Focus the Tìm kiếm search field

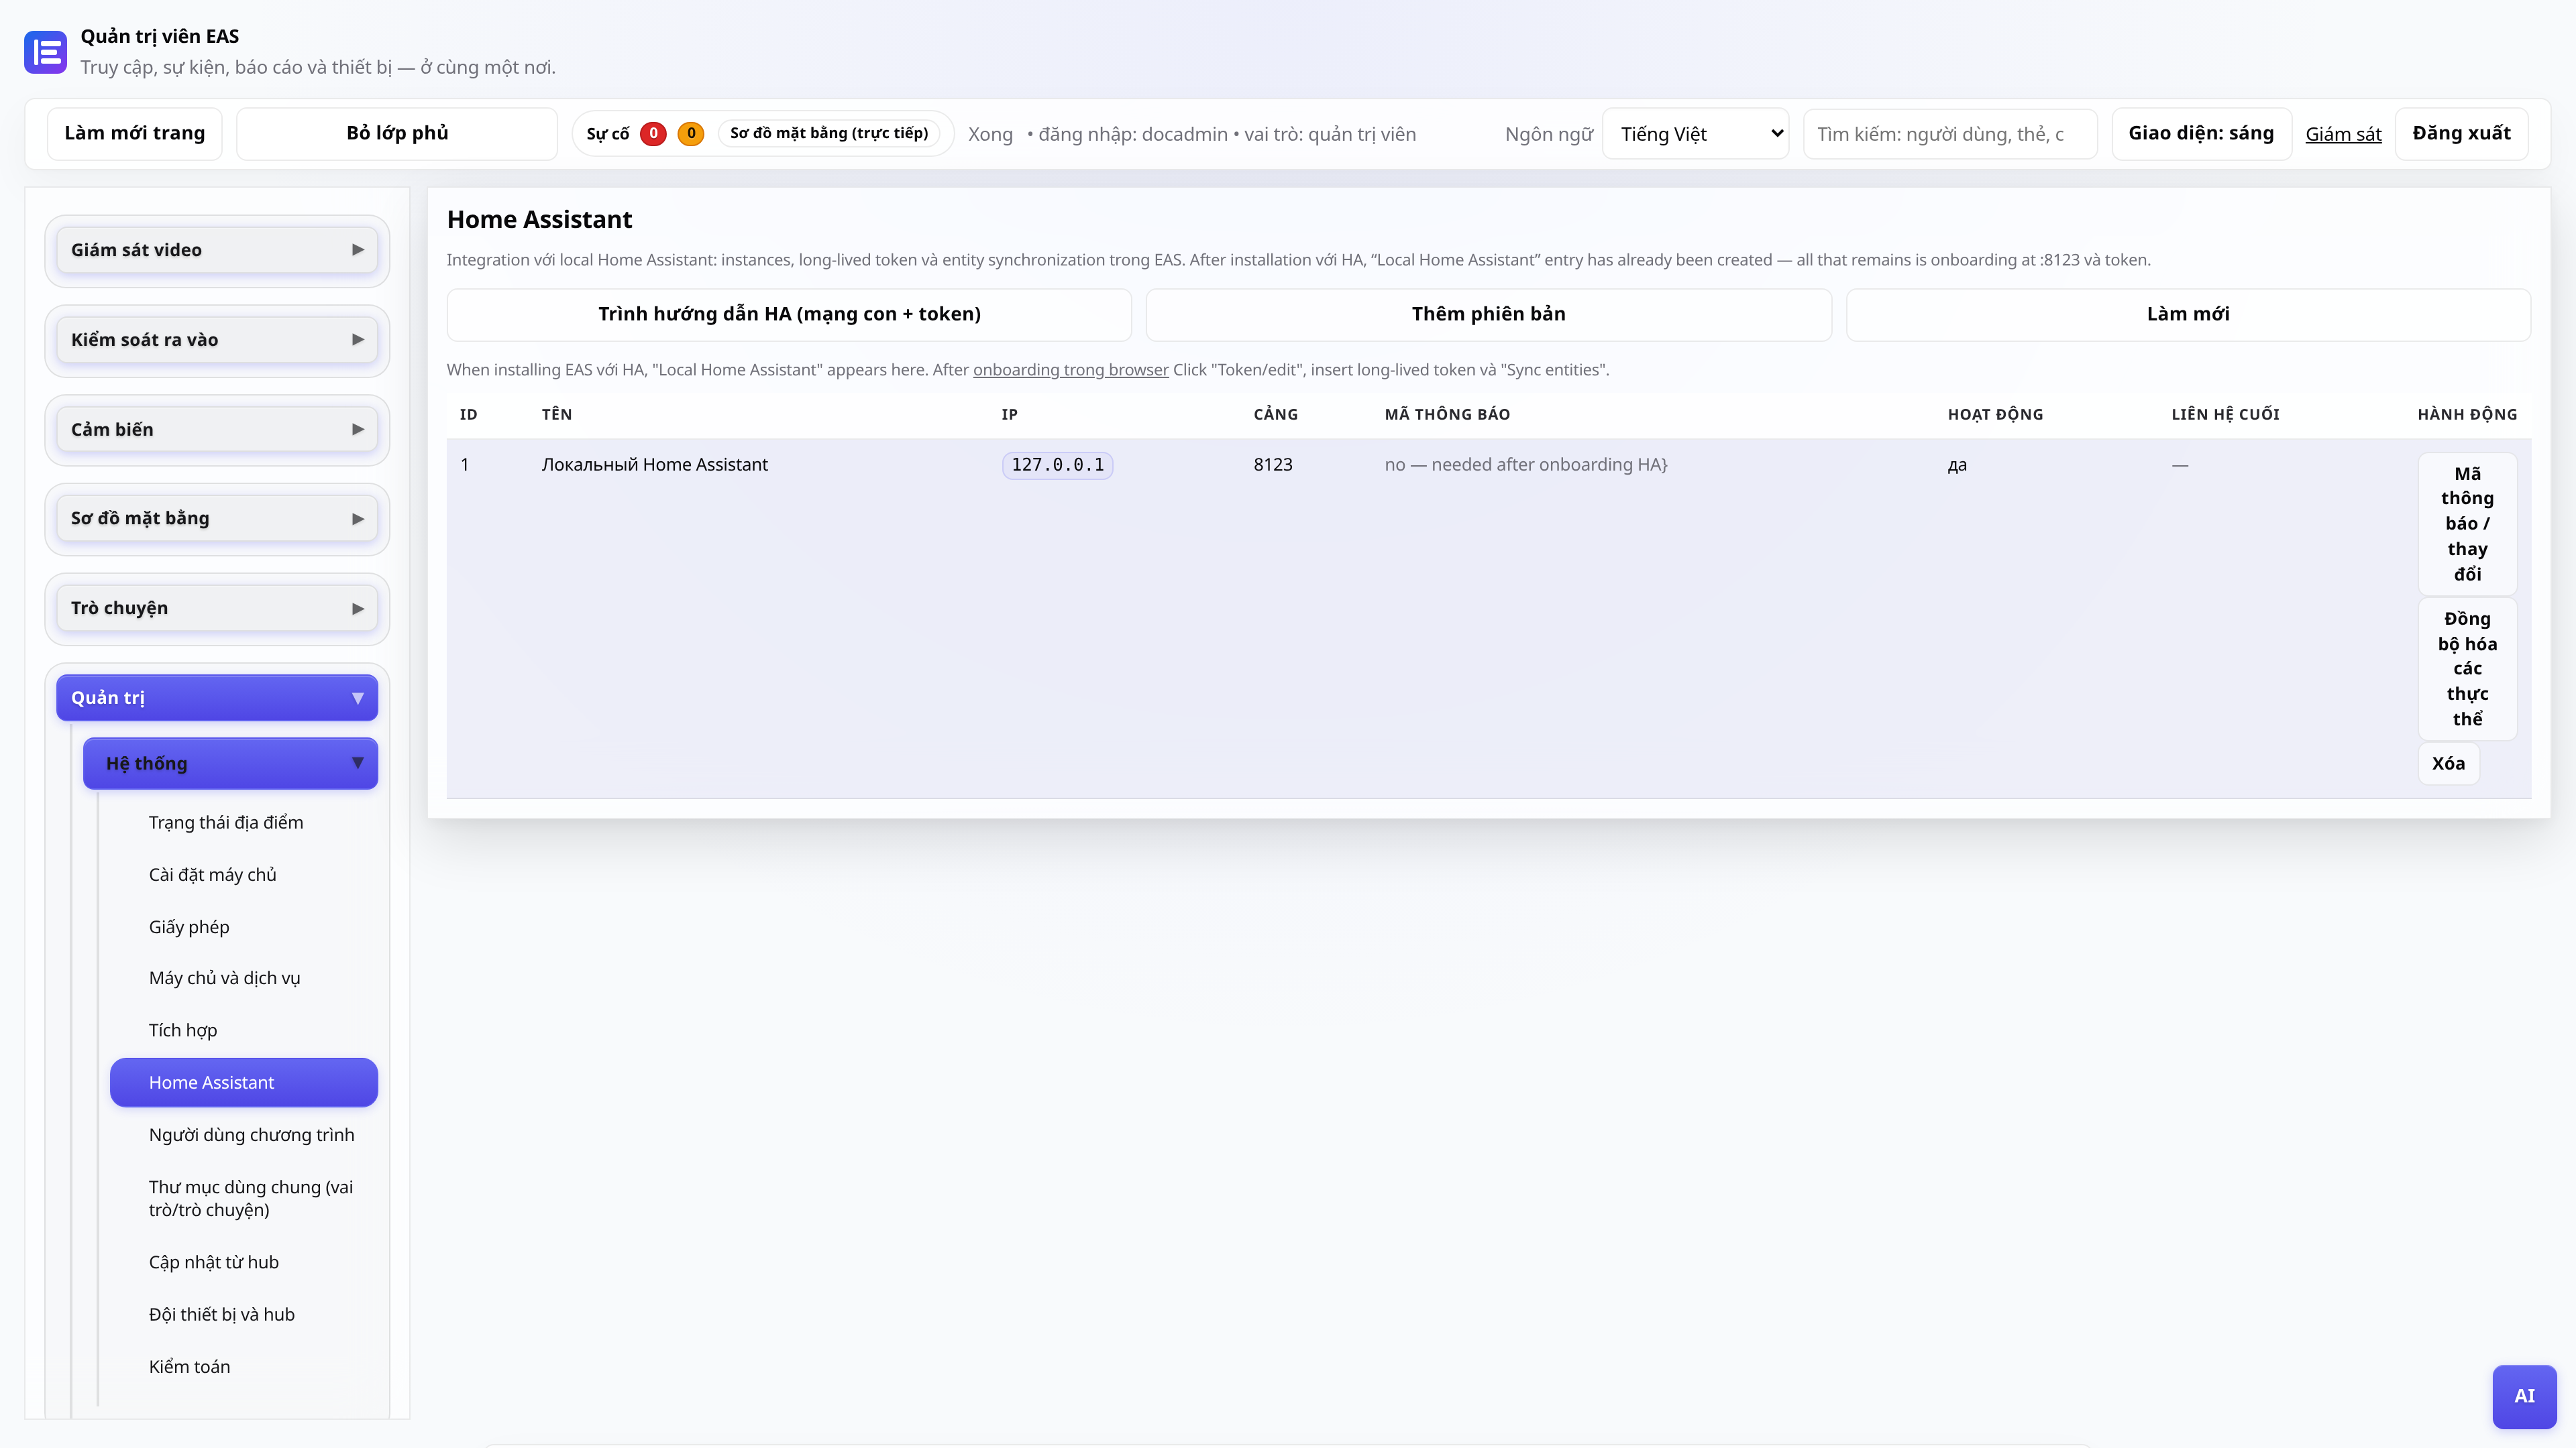pos(1949,134)
